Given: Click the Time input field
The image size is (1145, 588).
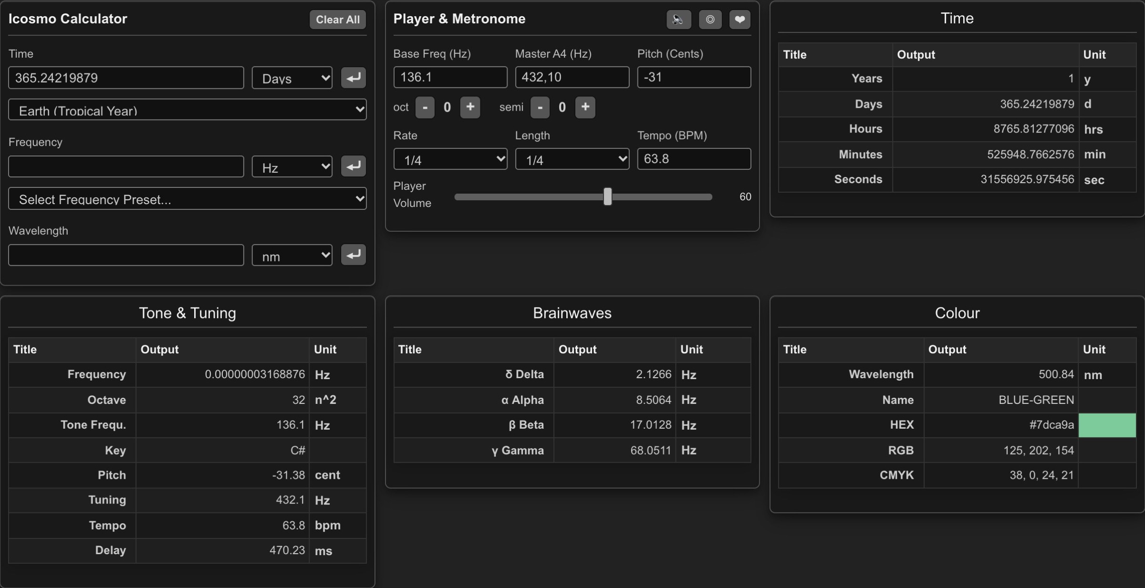Looking at the screenshot, I should pyautogui.click(x=126, y=78).
